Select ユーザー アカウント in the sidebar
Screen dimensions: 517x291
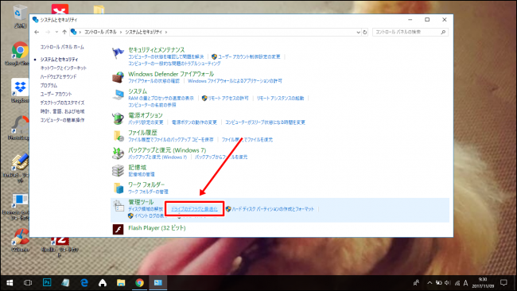pyautogui.click(x=56, y=94)
